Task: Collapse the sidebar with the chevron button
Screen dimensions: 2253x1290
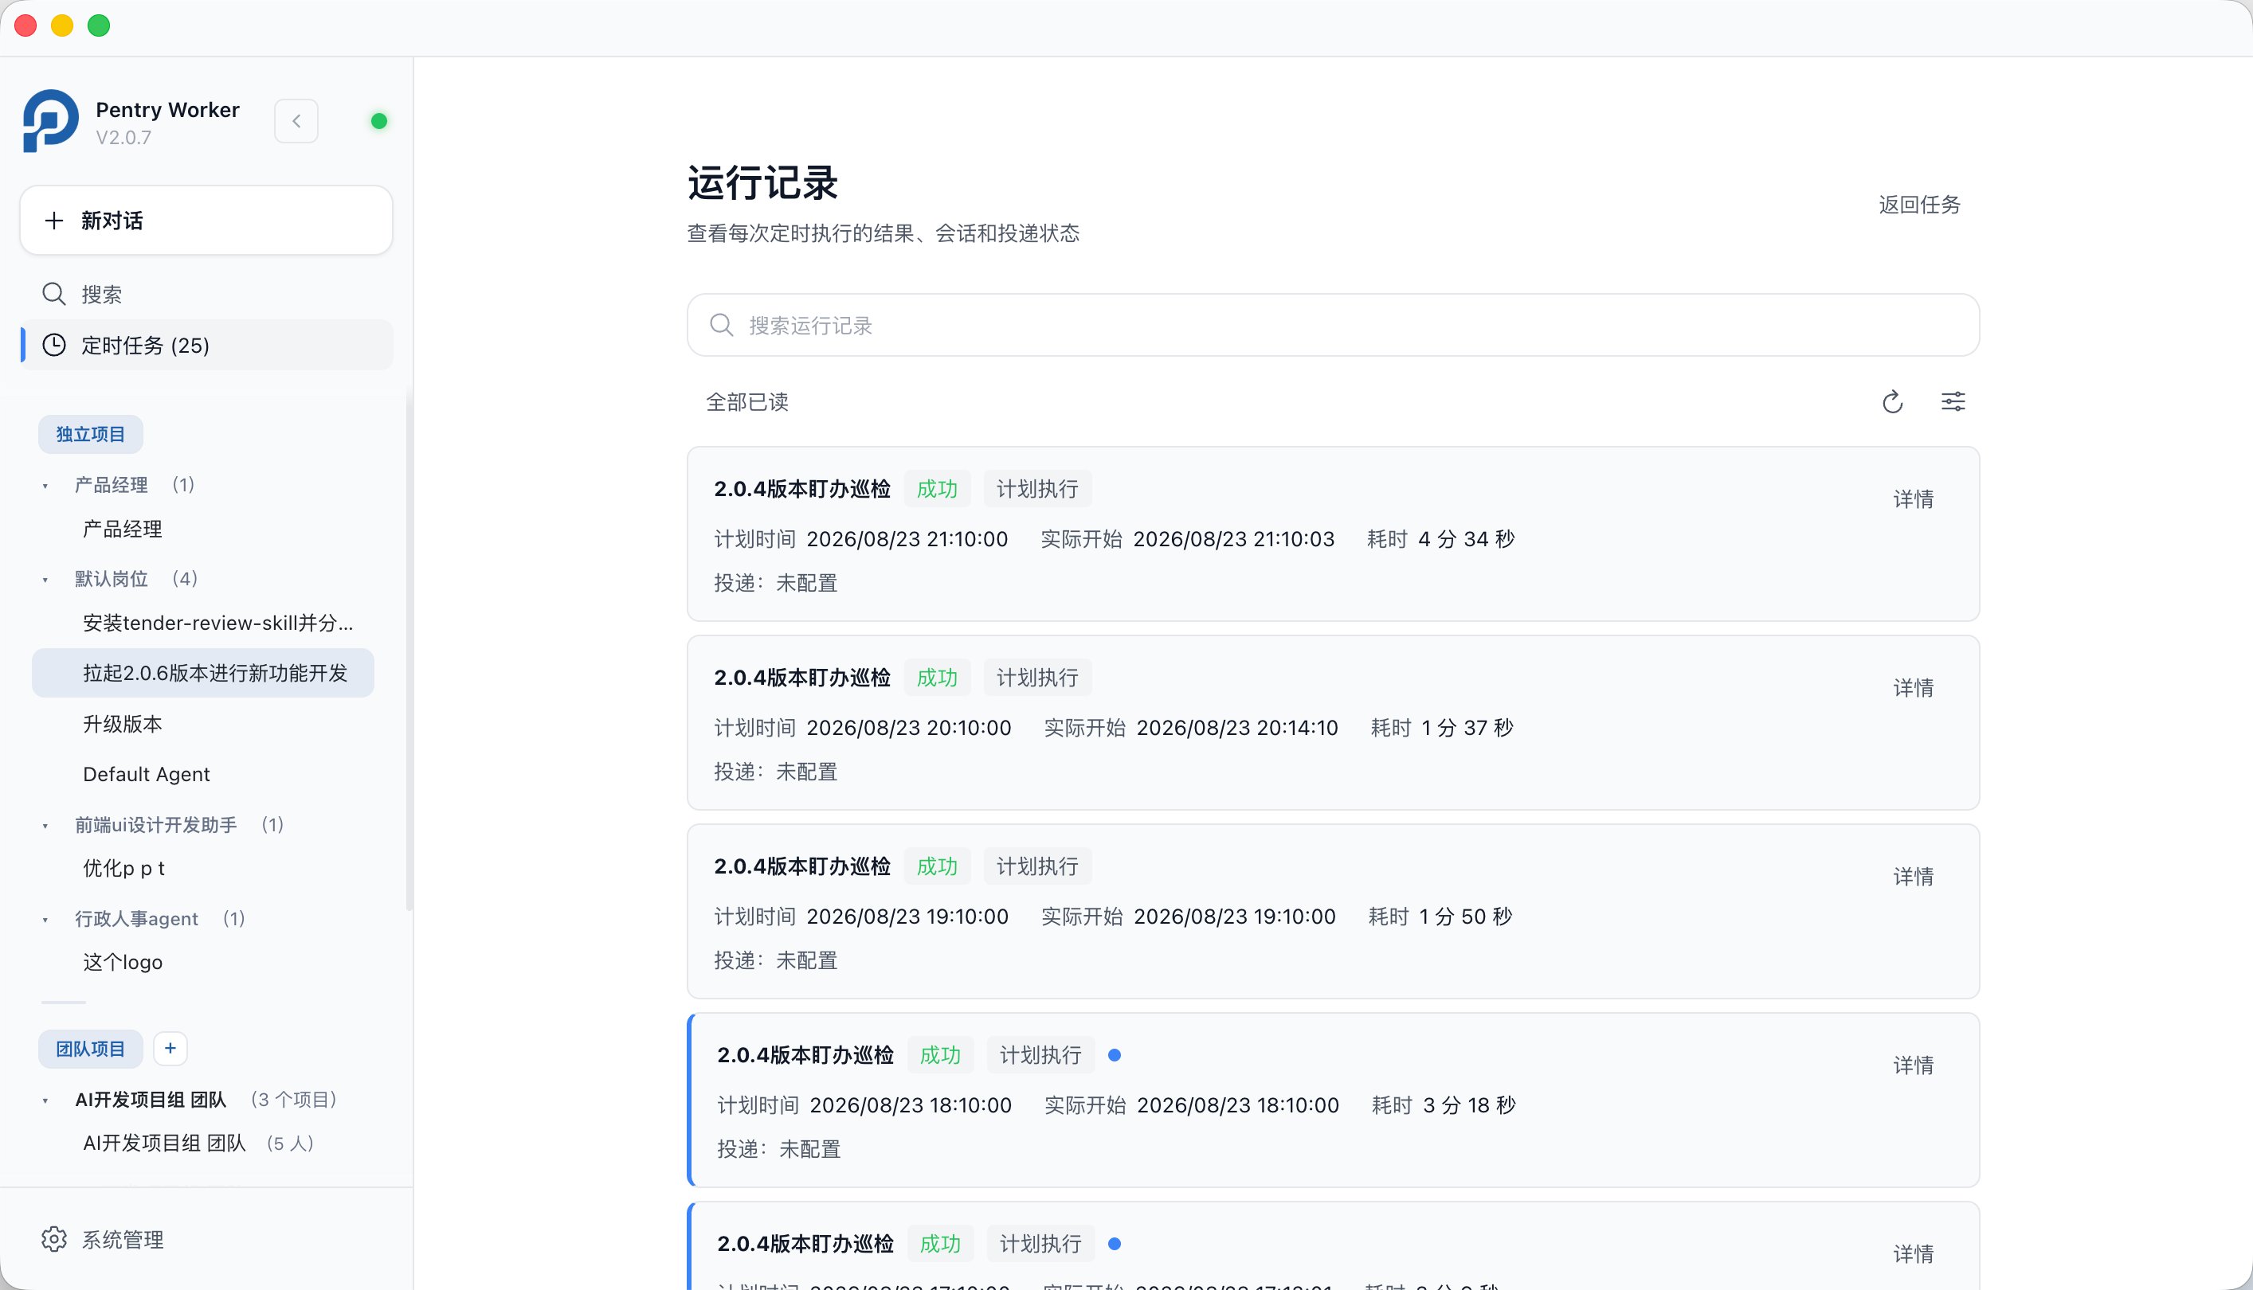Action: click(296, 121)
